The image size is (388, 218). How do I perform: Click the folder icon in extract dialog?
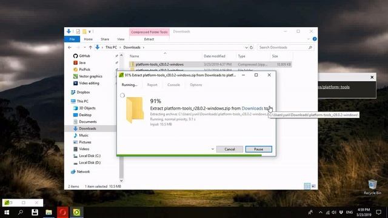tap(135, 110)
